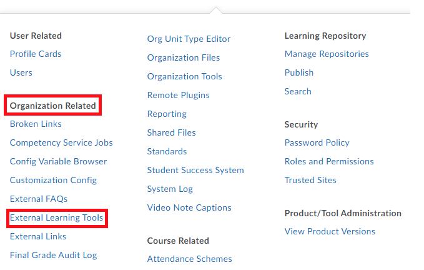Select Org Unit Type Editor
The width and height of the screenshot is (424, 270).
(x=189, y=39)
